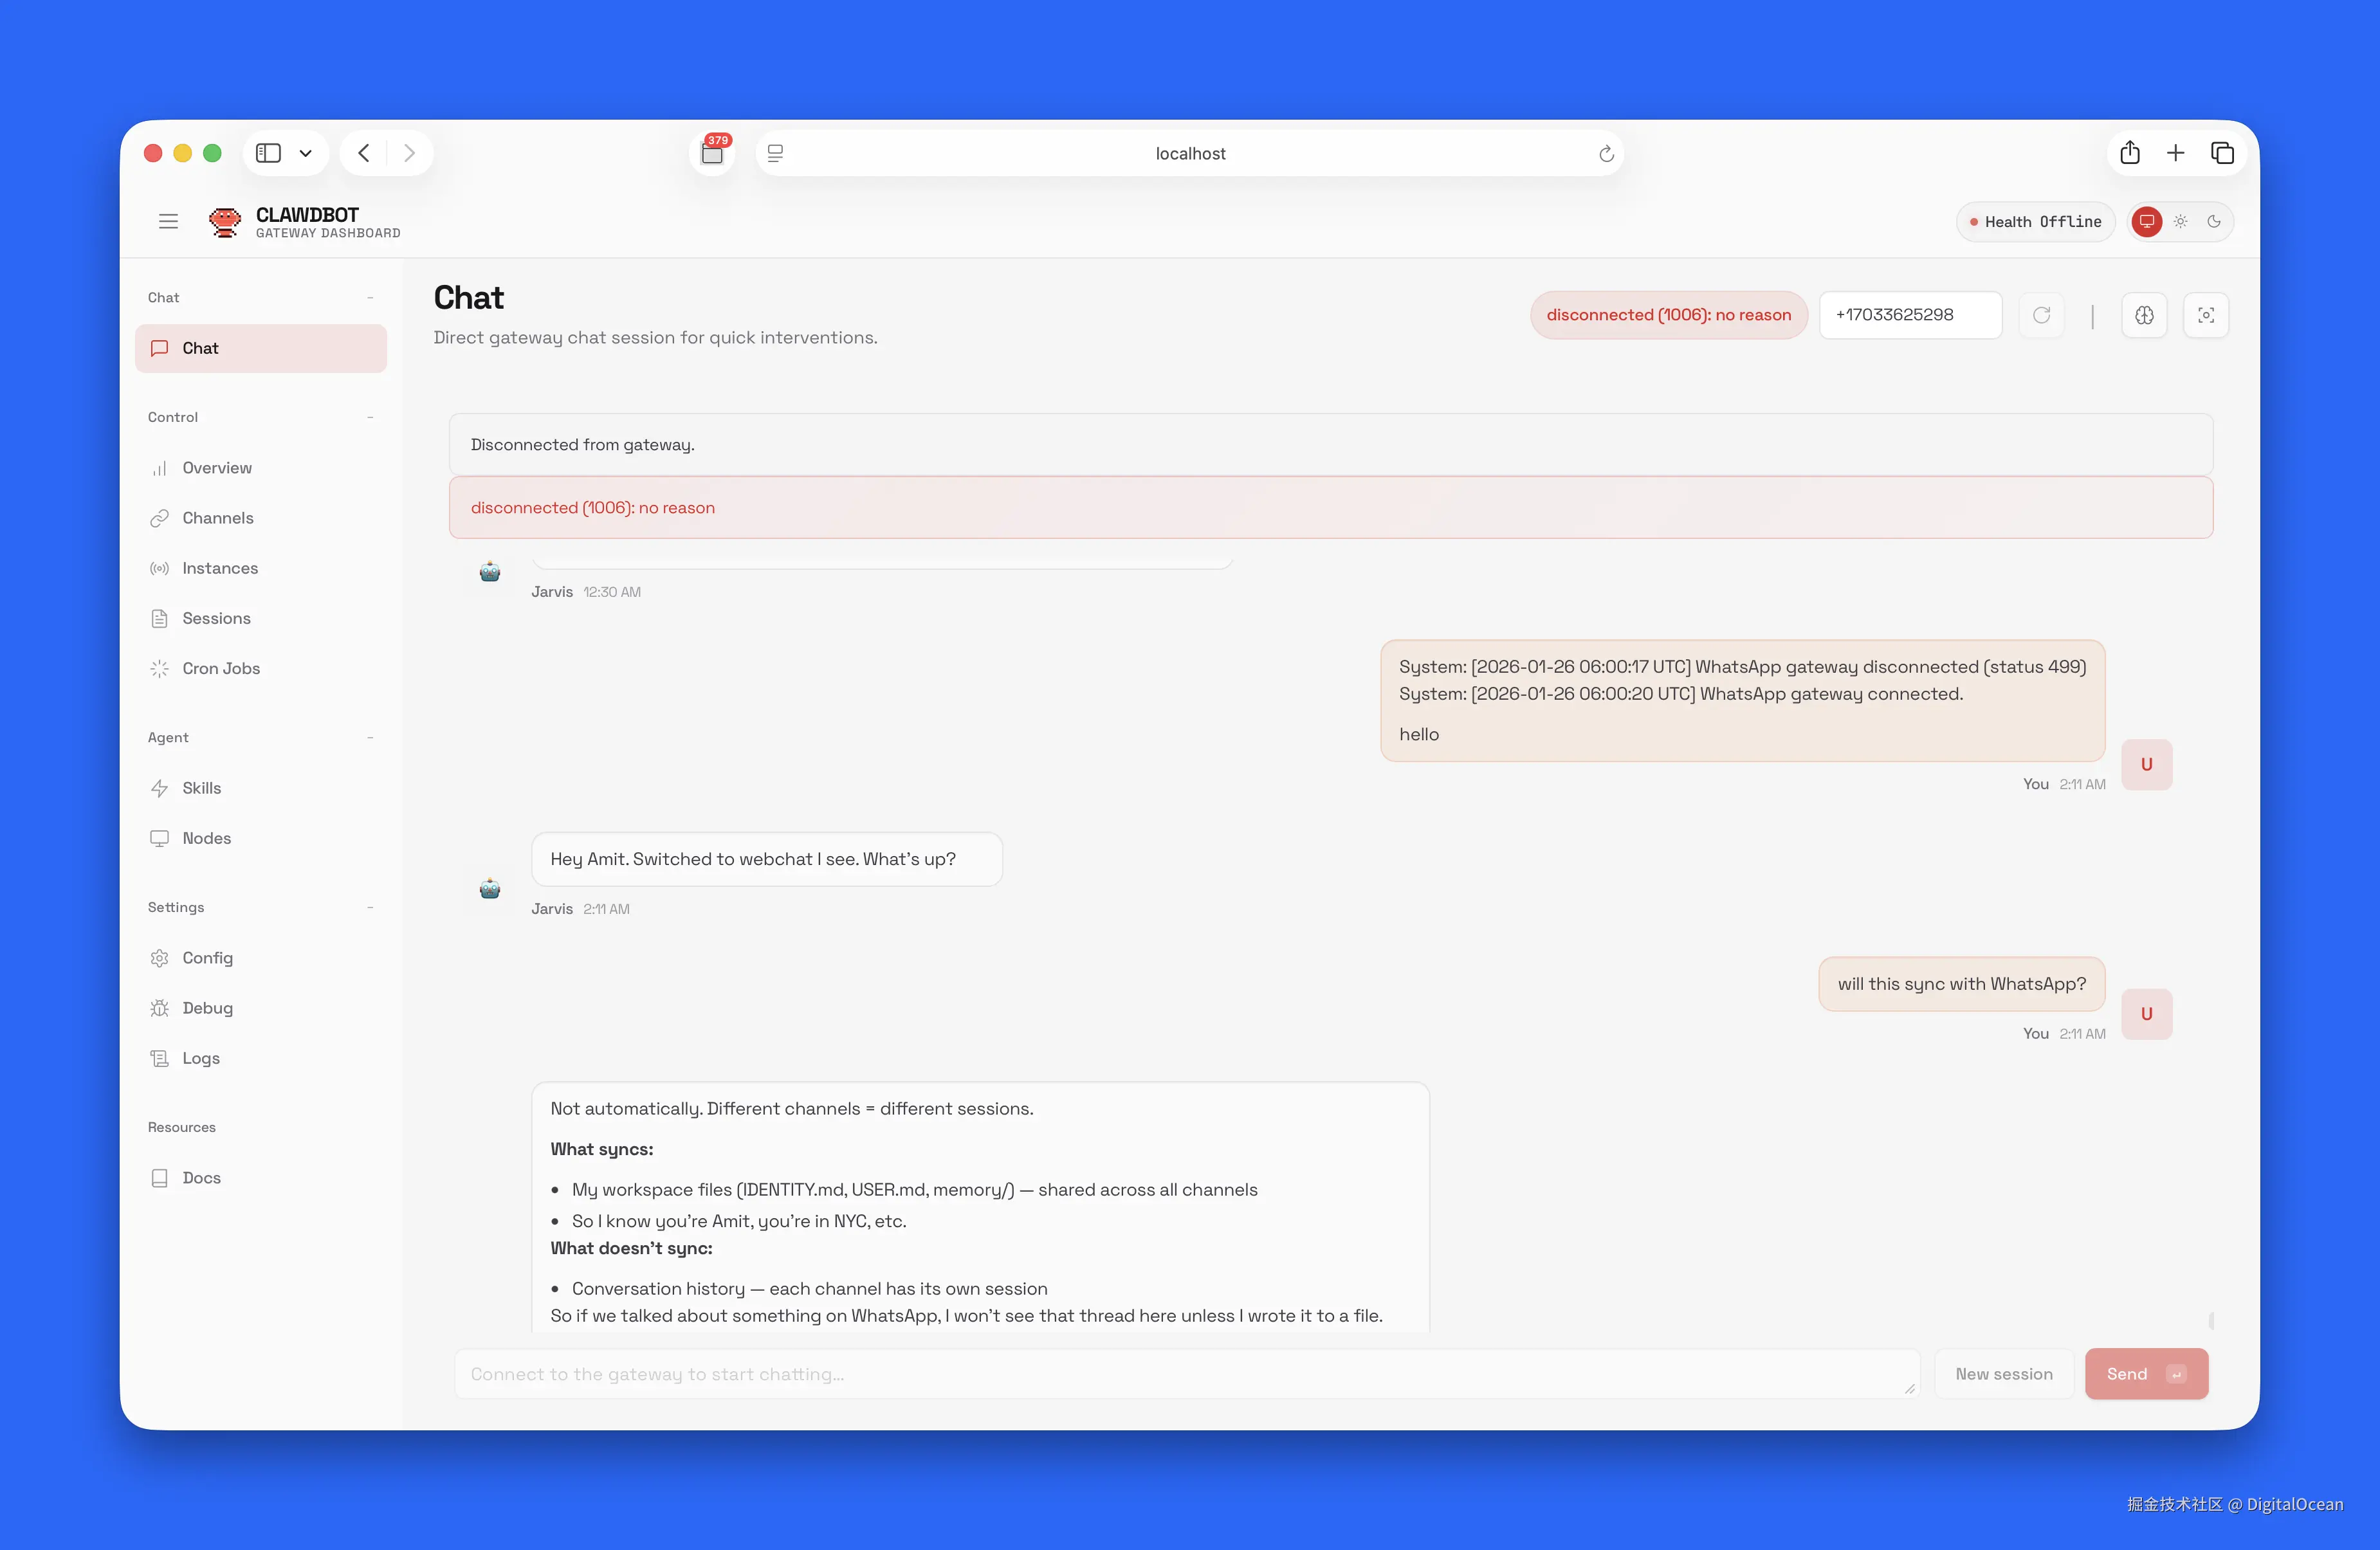Refresh chat with circular arrow icon
2380x1550 pixels.
[2041, 315]
